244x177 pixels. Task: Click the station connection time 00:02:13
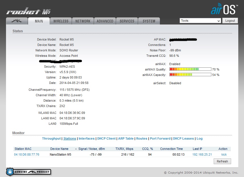(178, 154)
